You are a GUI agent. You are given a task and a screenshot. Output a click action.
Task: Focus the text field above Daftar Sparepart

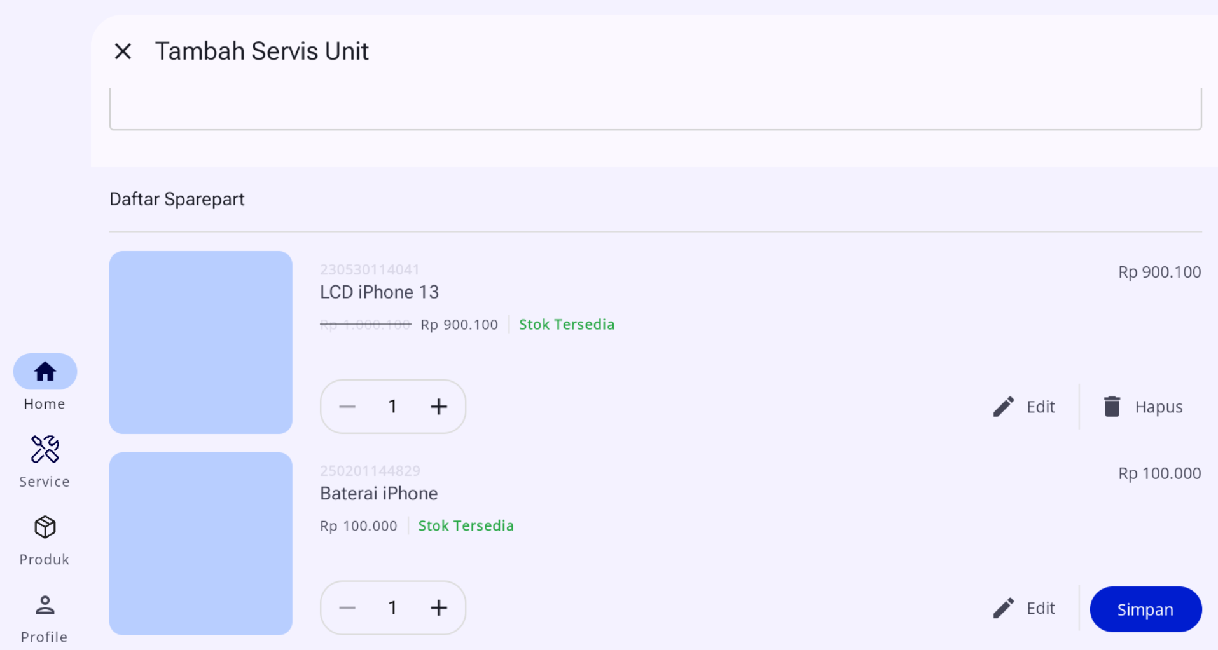655,109
